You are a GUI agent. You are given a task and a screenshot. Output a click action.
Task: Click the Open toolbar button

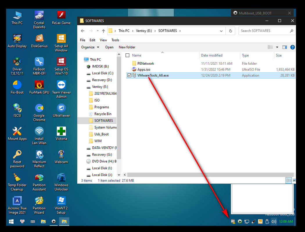[109, 47]
